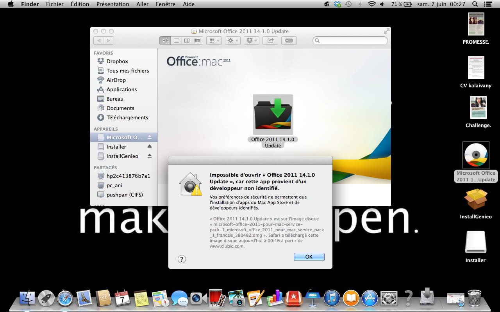This screenshot has height=312, width=500.
Task: Click OK in the security warning dialog
Action: tap(309, 257)
